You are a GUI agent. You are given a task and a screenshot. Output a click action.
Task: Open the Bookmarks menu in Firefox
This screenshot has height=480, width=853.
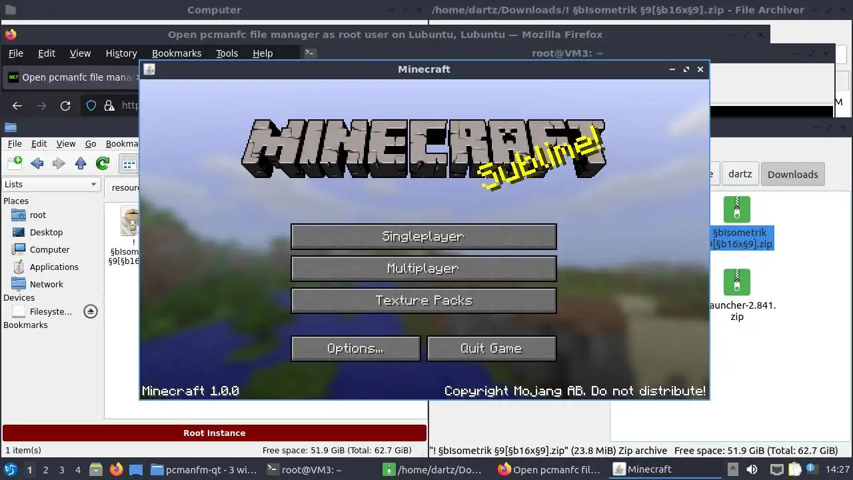click(177, 53)
